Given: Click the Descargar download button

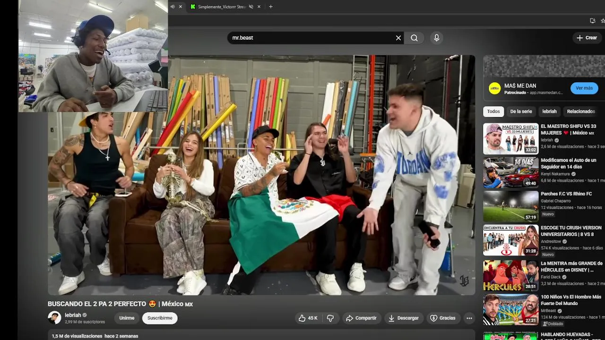Looking at the screenshot, I should pos(403,318).
